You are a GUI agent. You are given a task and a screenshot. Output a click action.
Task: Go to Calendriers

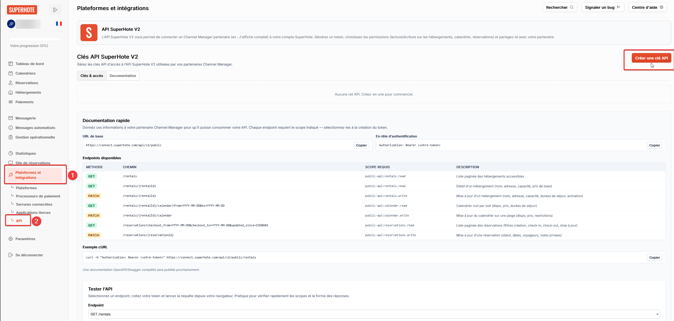pyautogui.click(x=25, y=73)
